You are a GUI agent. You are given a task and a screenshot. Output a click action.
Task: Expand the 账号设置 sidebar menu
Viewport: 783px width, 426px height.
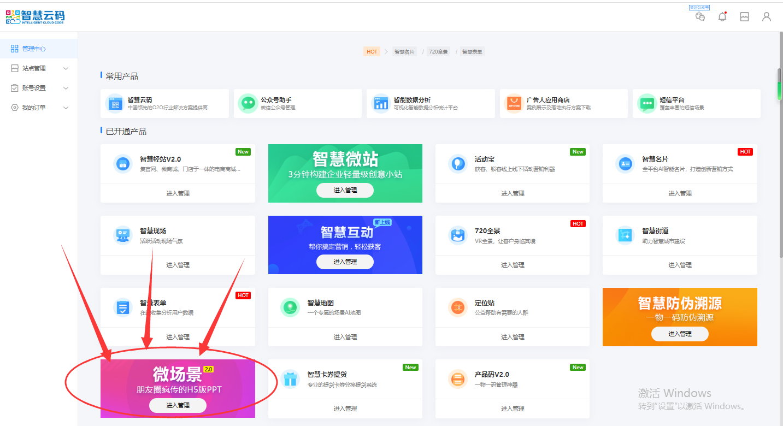[39, 88]
